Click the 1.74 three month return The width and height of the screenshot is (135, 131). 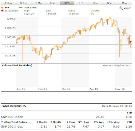[58, 127]
